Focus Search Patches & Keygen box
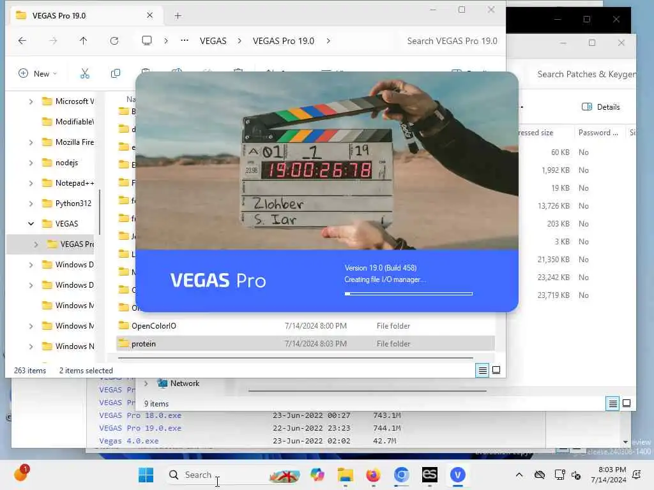Viewport: 654px width, 490px height. point(586,74)
